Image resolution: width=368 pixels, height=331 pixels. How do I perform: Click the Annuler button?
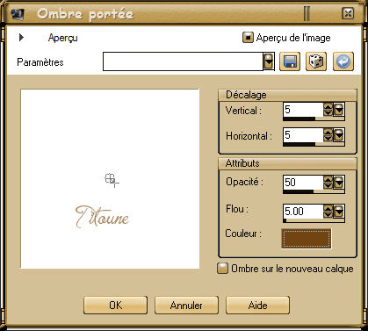click(186, 306)
